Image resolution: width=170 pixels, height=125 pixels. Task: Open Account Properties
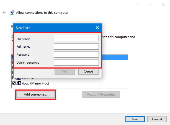101,94
